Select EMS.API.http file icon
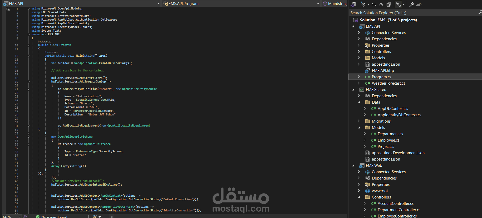Screen dimensions: 482x218 pyautogui.click(x=367, y=71)
